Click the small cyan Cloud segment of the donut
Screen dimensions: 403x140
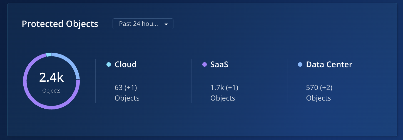tap(48, 54)
